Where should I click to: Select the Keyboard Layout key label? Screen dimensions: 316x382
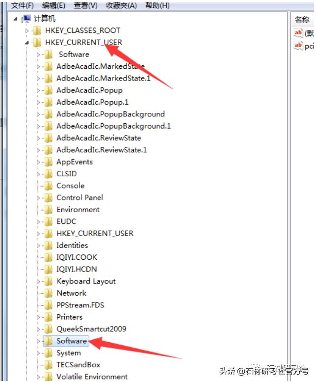point(86,281)
